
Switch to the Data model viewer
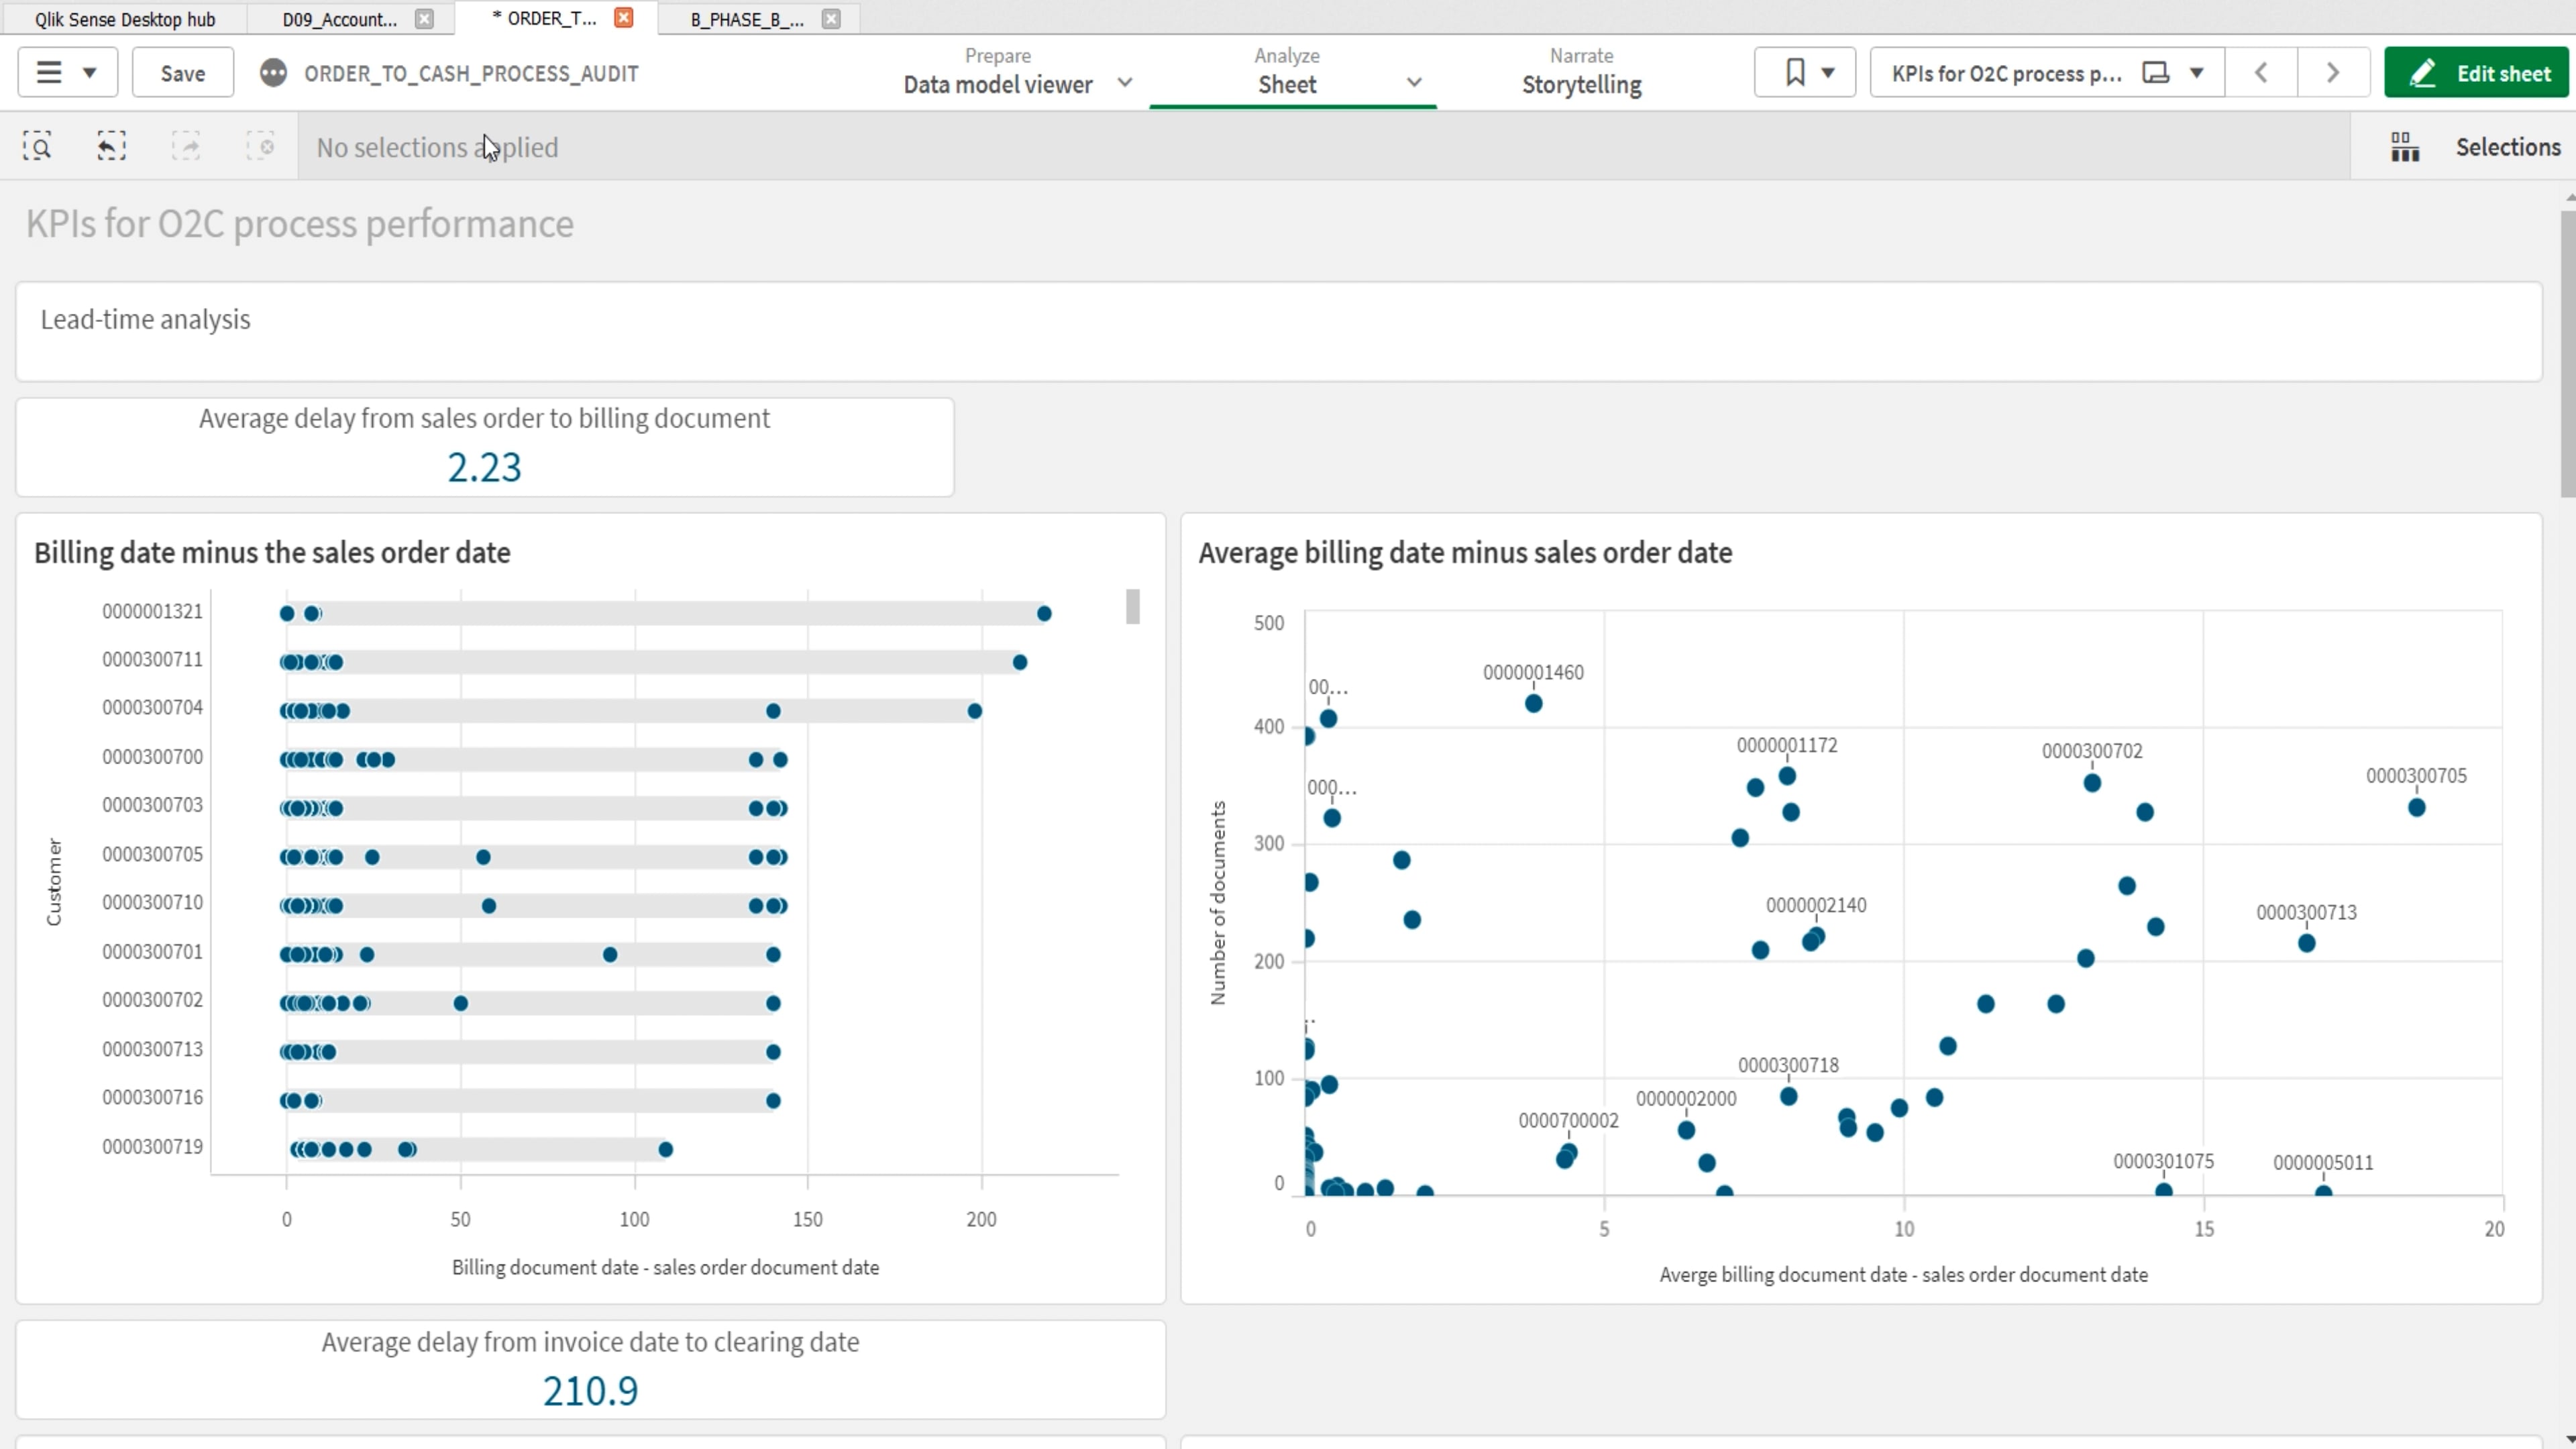997,84
